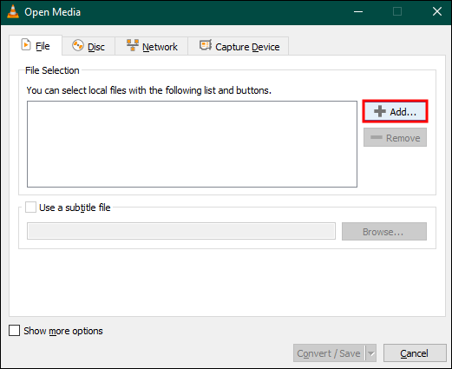
Task: Click the Browse... subtitle button
Action: pos(384,232)
